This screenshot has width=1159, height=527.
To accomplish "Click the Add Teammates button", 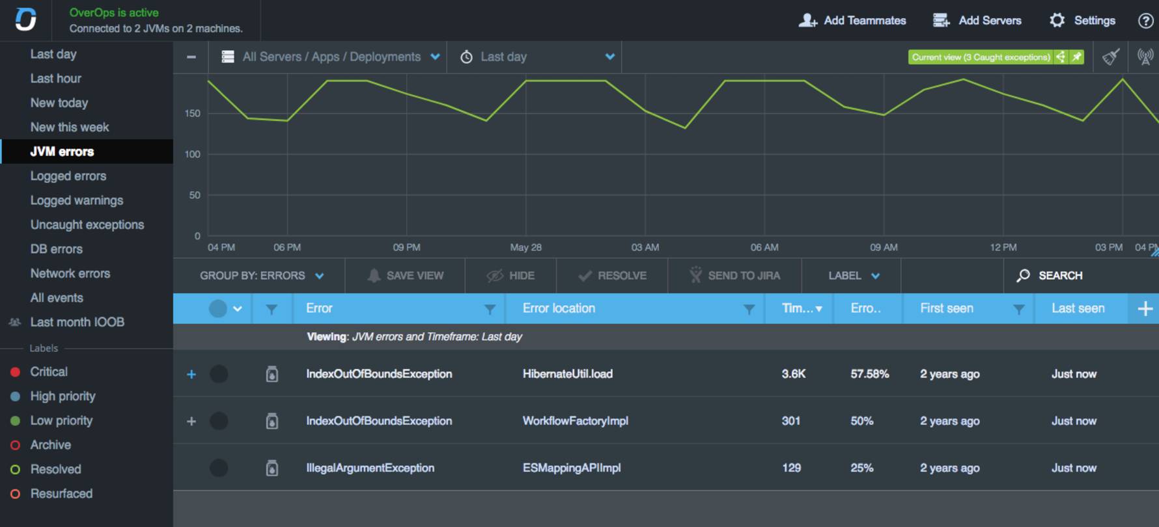I will 852,20.
